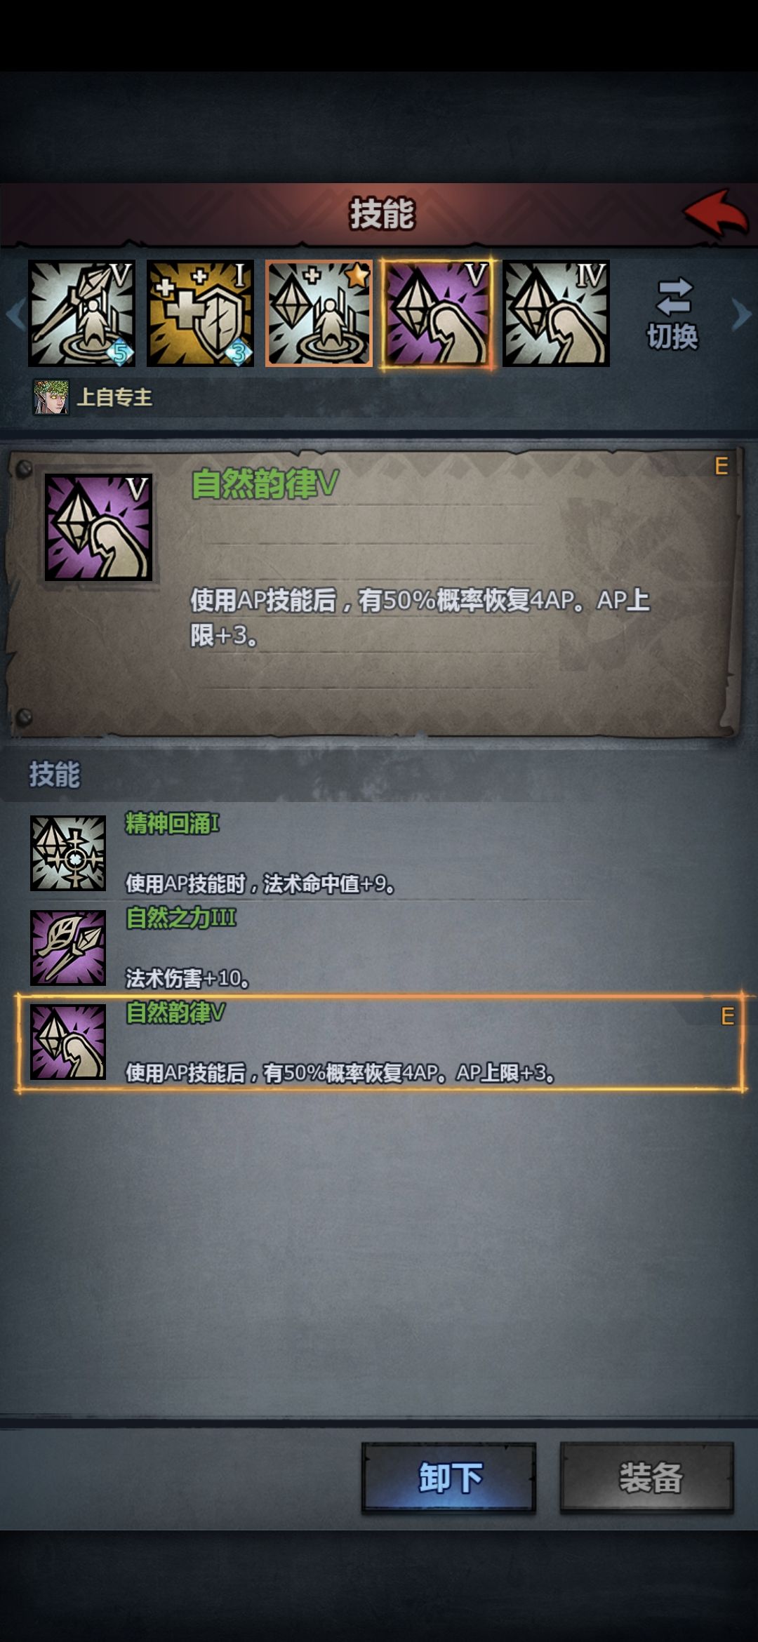Click the E marker on detail card
This screenshot has height=1642, width=758.
tap(721, 466)
